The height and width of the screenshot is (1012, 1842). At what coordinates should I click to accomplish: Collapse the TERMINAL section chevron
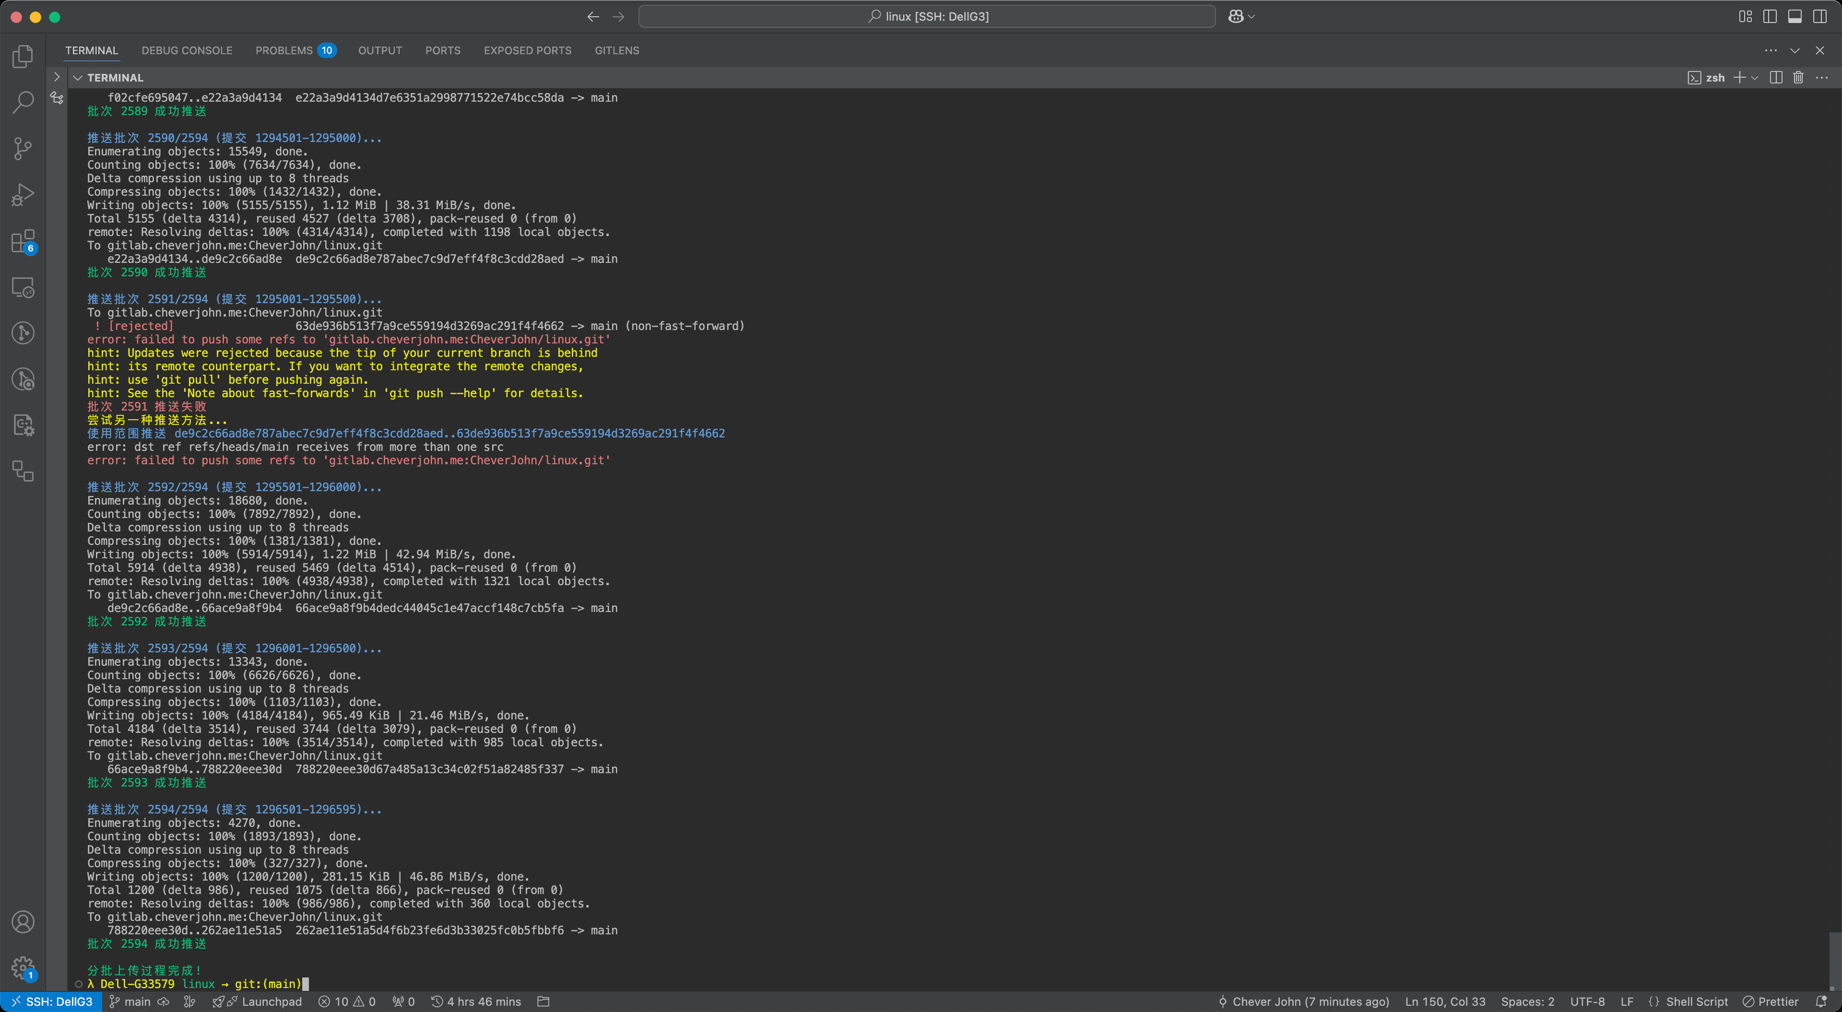point(77,77)
